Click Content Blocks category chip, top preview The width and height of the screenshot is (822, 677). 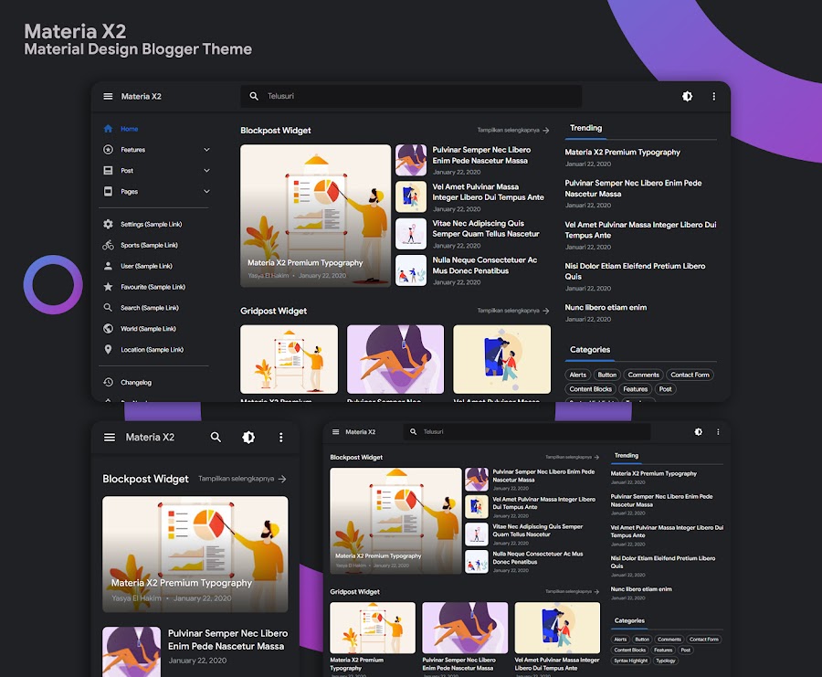point(591,389)
